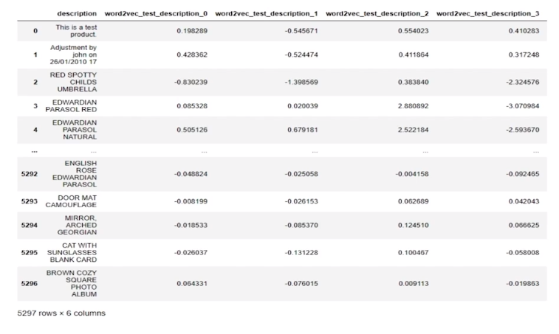
Task: Select 'ENGLISH ROSE EDWARDIAN PARASOL' description
Action: point(75,174)
